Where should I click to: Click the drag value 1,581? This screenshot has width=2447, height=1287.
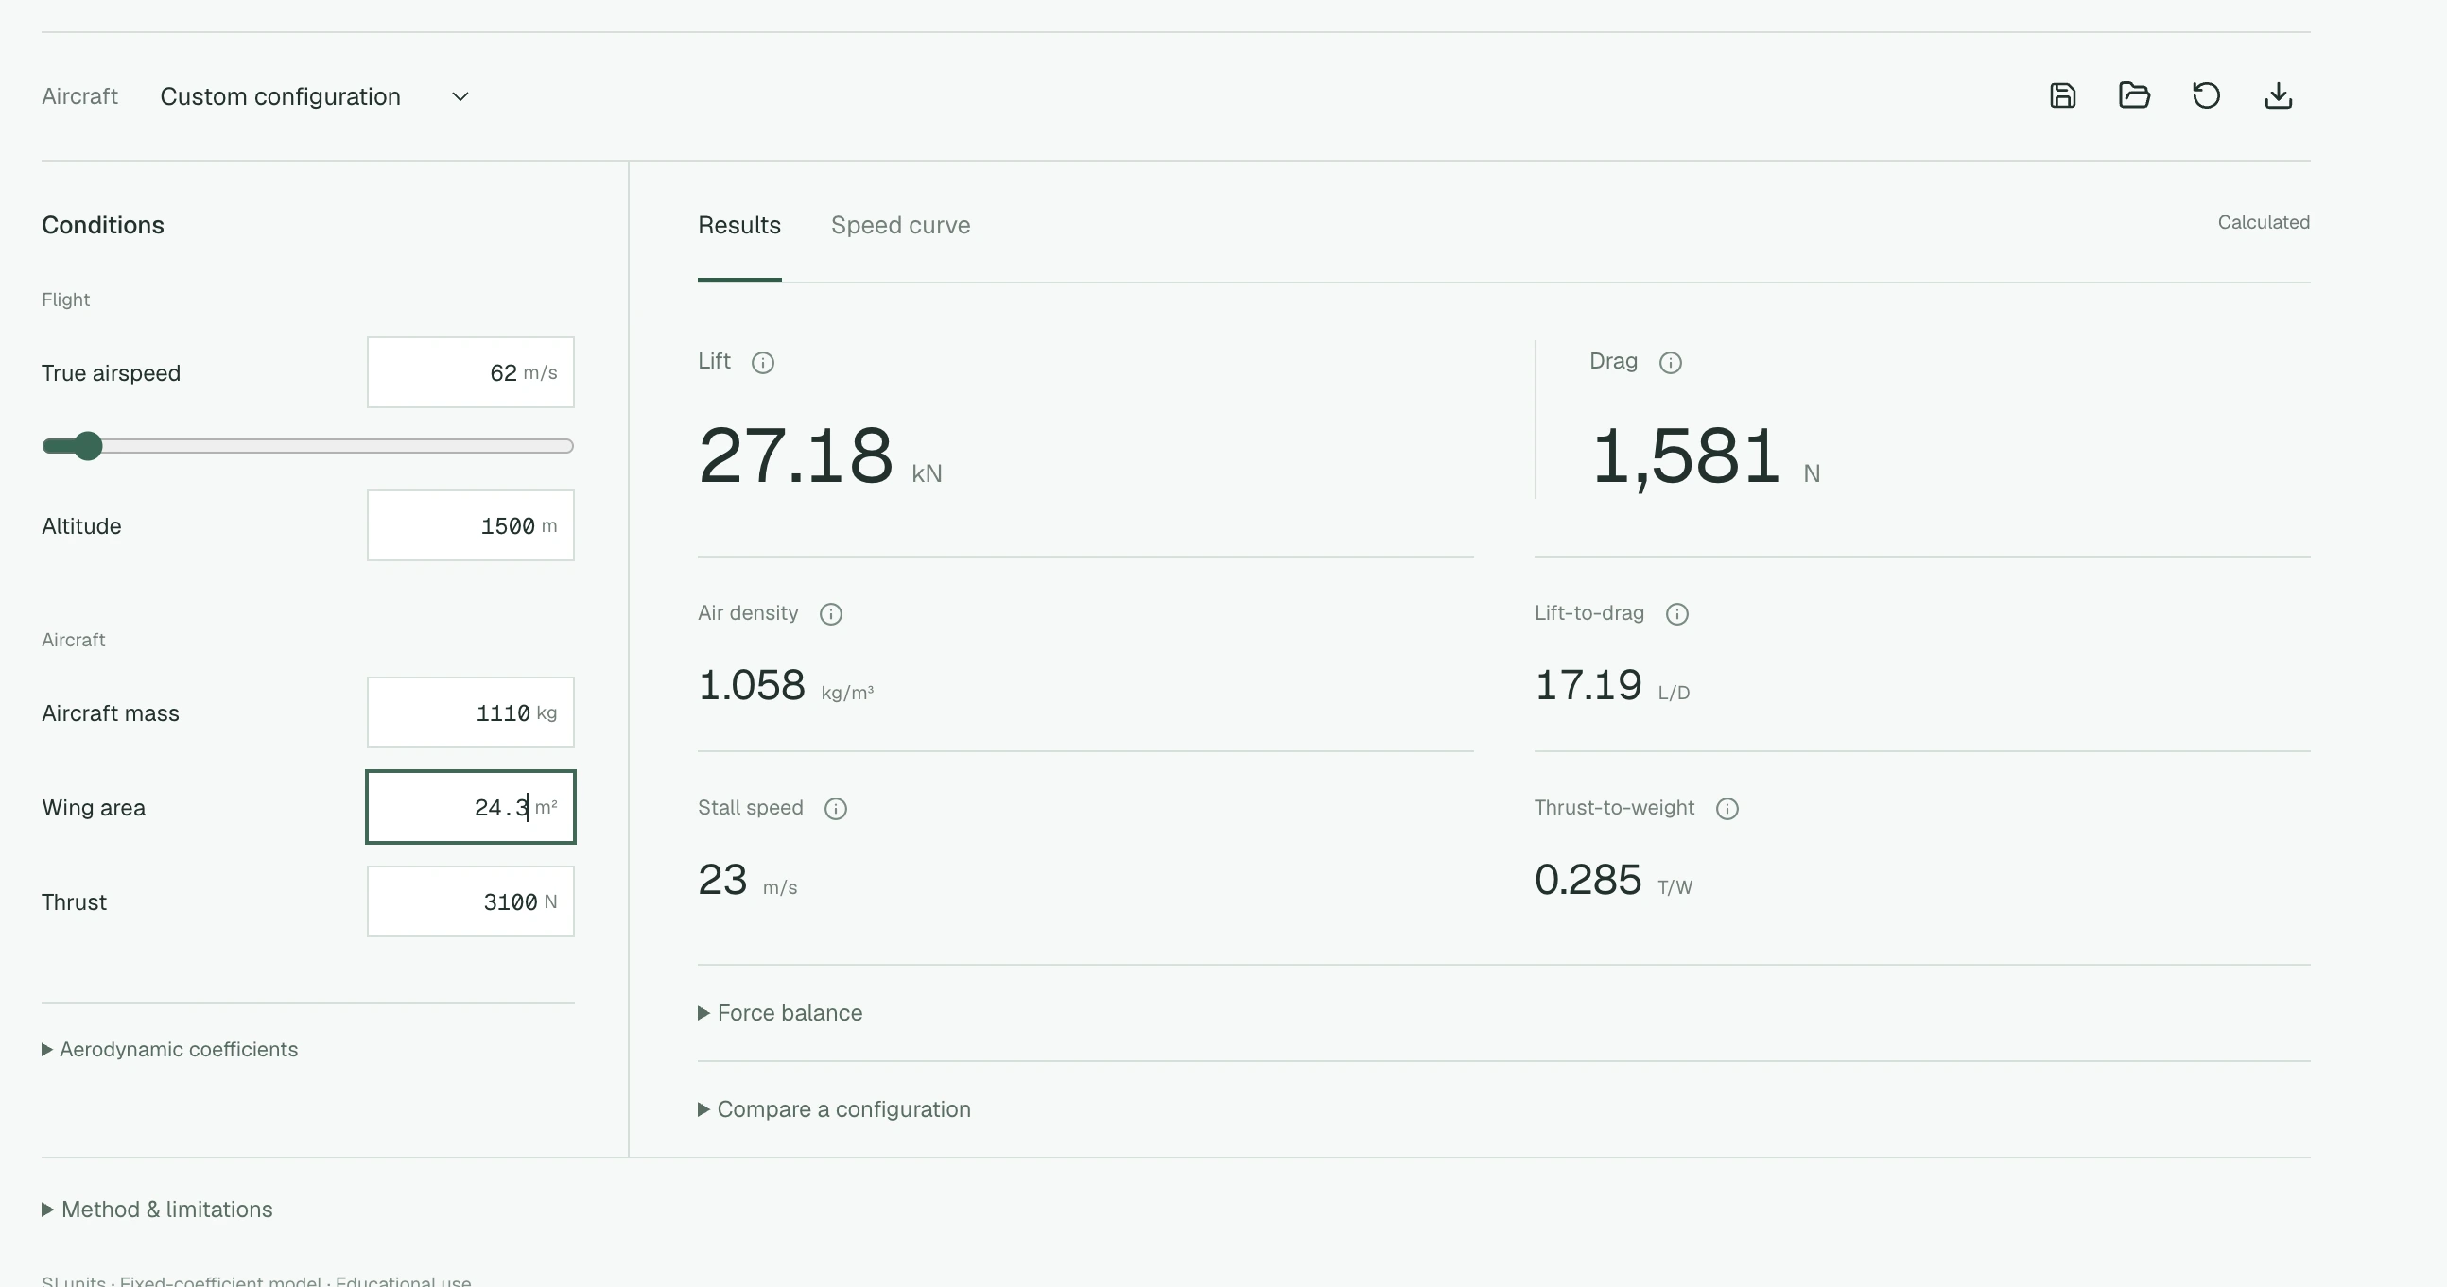1686,458
